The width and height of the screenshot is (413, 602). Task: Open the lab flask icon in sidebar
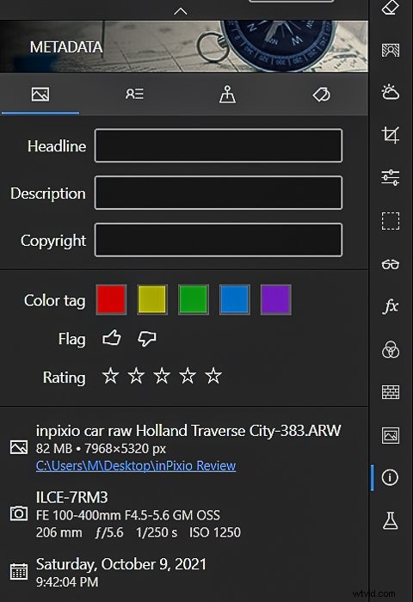[391, 520]
